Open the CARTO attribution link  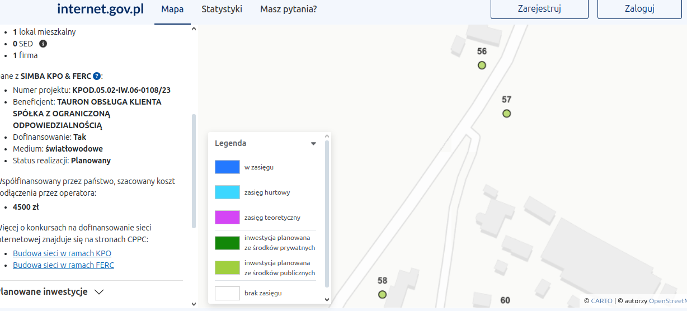pos(601,301)
